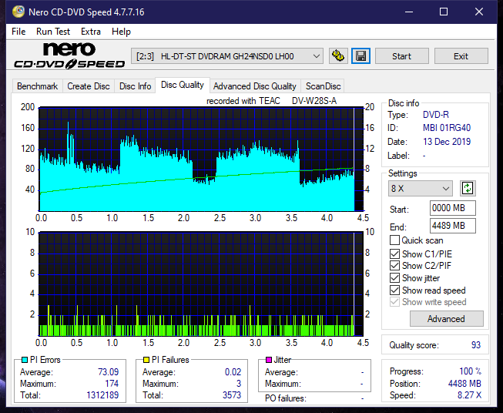Click the disc type DVD-R
The width and height of the screenshot is (503, 413).
(436, 115)
